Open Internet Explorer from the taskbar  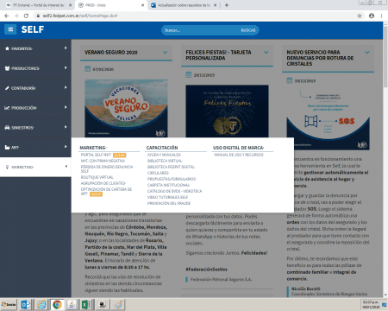[41, 304]
